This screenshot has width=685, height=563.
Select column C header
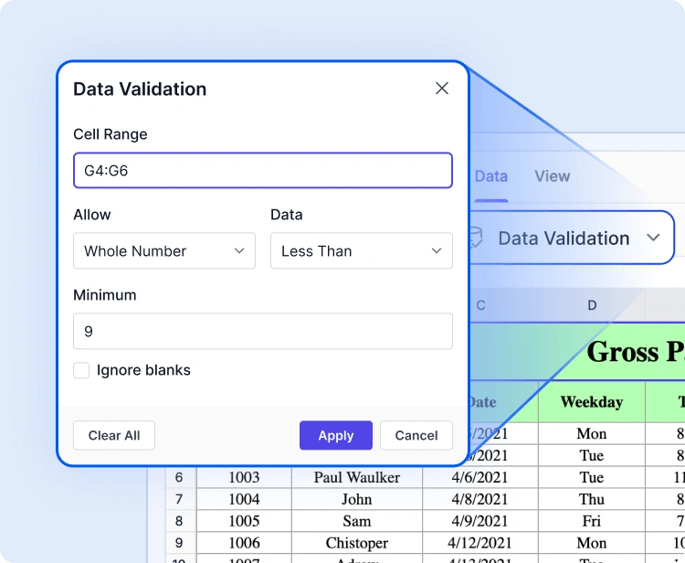pos(481,305)
